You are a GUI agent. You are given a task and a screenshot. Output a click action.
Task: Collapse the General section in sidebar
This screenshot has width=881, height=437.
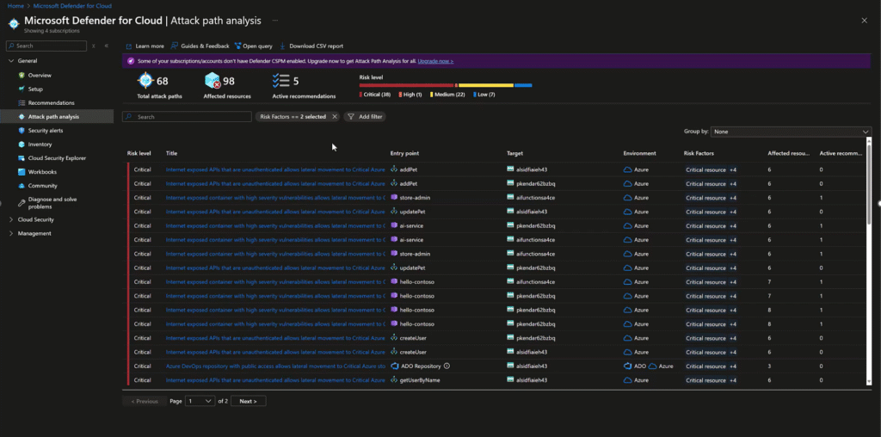pos(10,61)
